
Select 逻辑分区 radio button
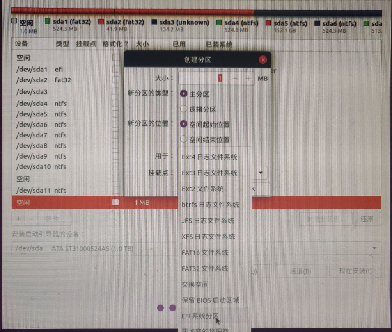pyautogui.click(x=183, y=109)
